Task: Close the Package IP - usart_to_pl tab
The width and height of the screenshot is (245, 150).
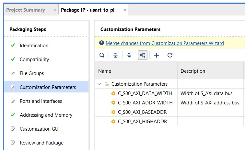Action: 125,10
